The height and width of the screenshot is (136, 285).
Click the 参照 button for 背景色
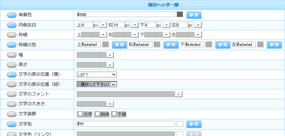point(194,15)
